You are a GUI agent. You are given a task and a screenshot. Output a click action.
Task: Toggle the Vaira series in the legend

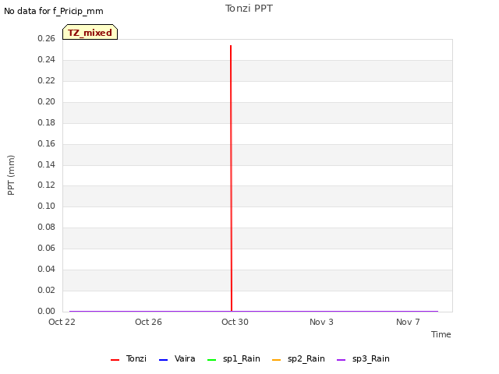pos(177,358)
